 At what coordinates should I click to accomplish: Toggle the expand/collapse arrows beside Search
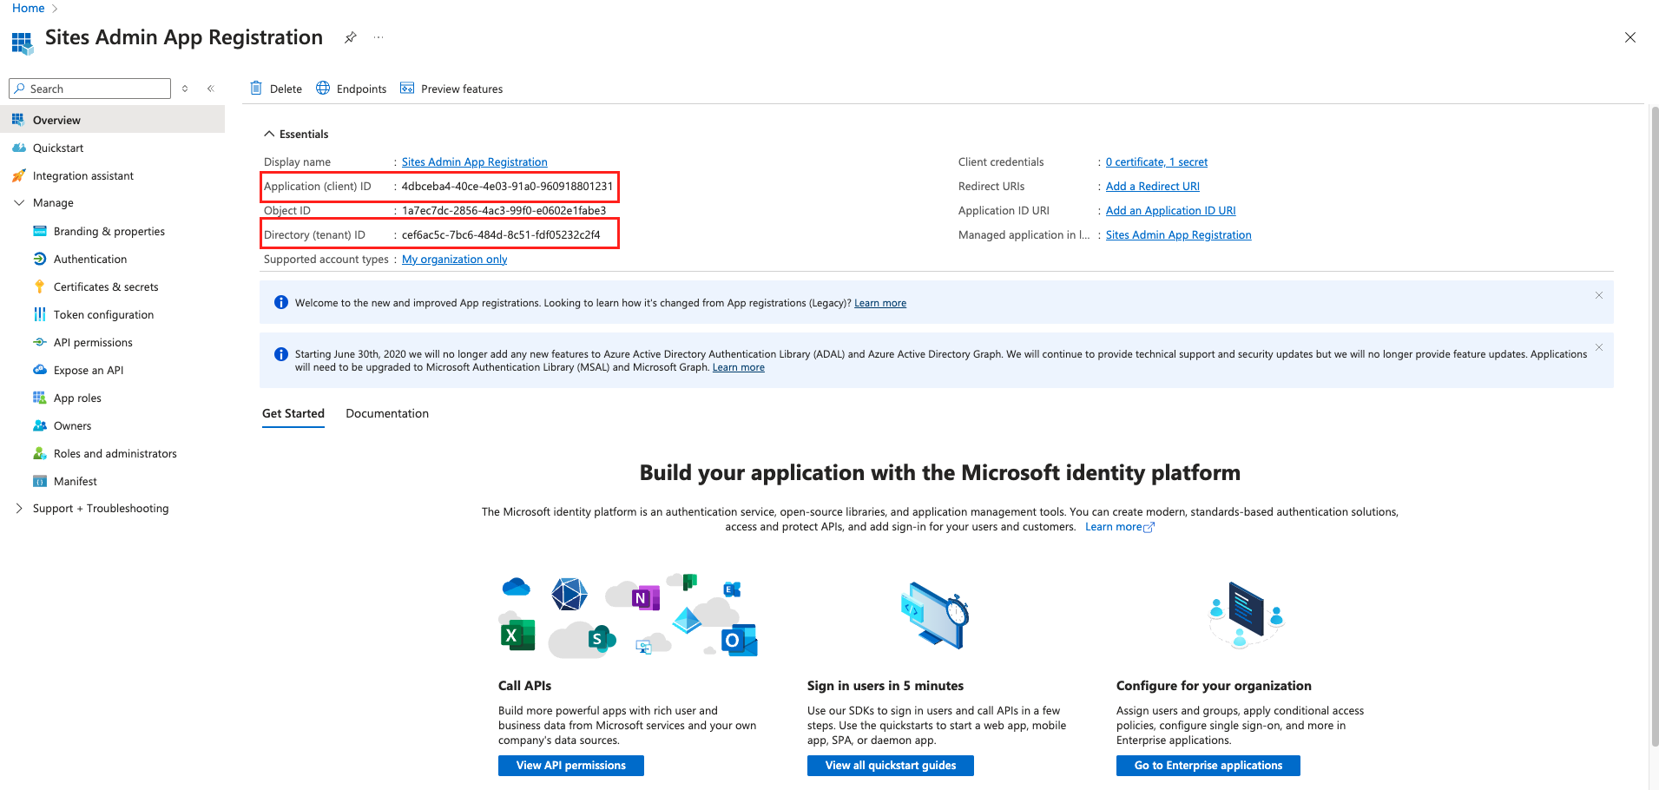point(185,89)
